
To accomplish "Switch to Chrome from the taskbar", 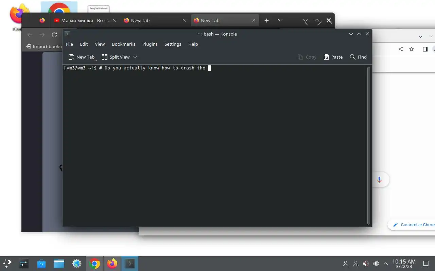I will pos(94,264).
